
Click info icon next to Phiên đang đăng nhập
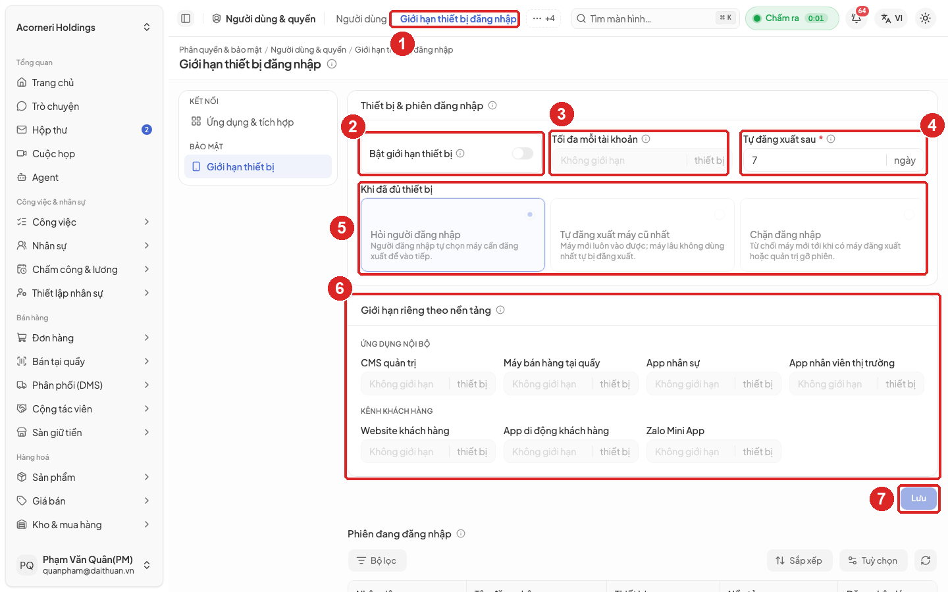(461, 533)
